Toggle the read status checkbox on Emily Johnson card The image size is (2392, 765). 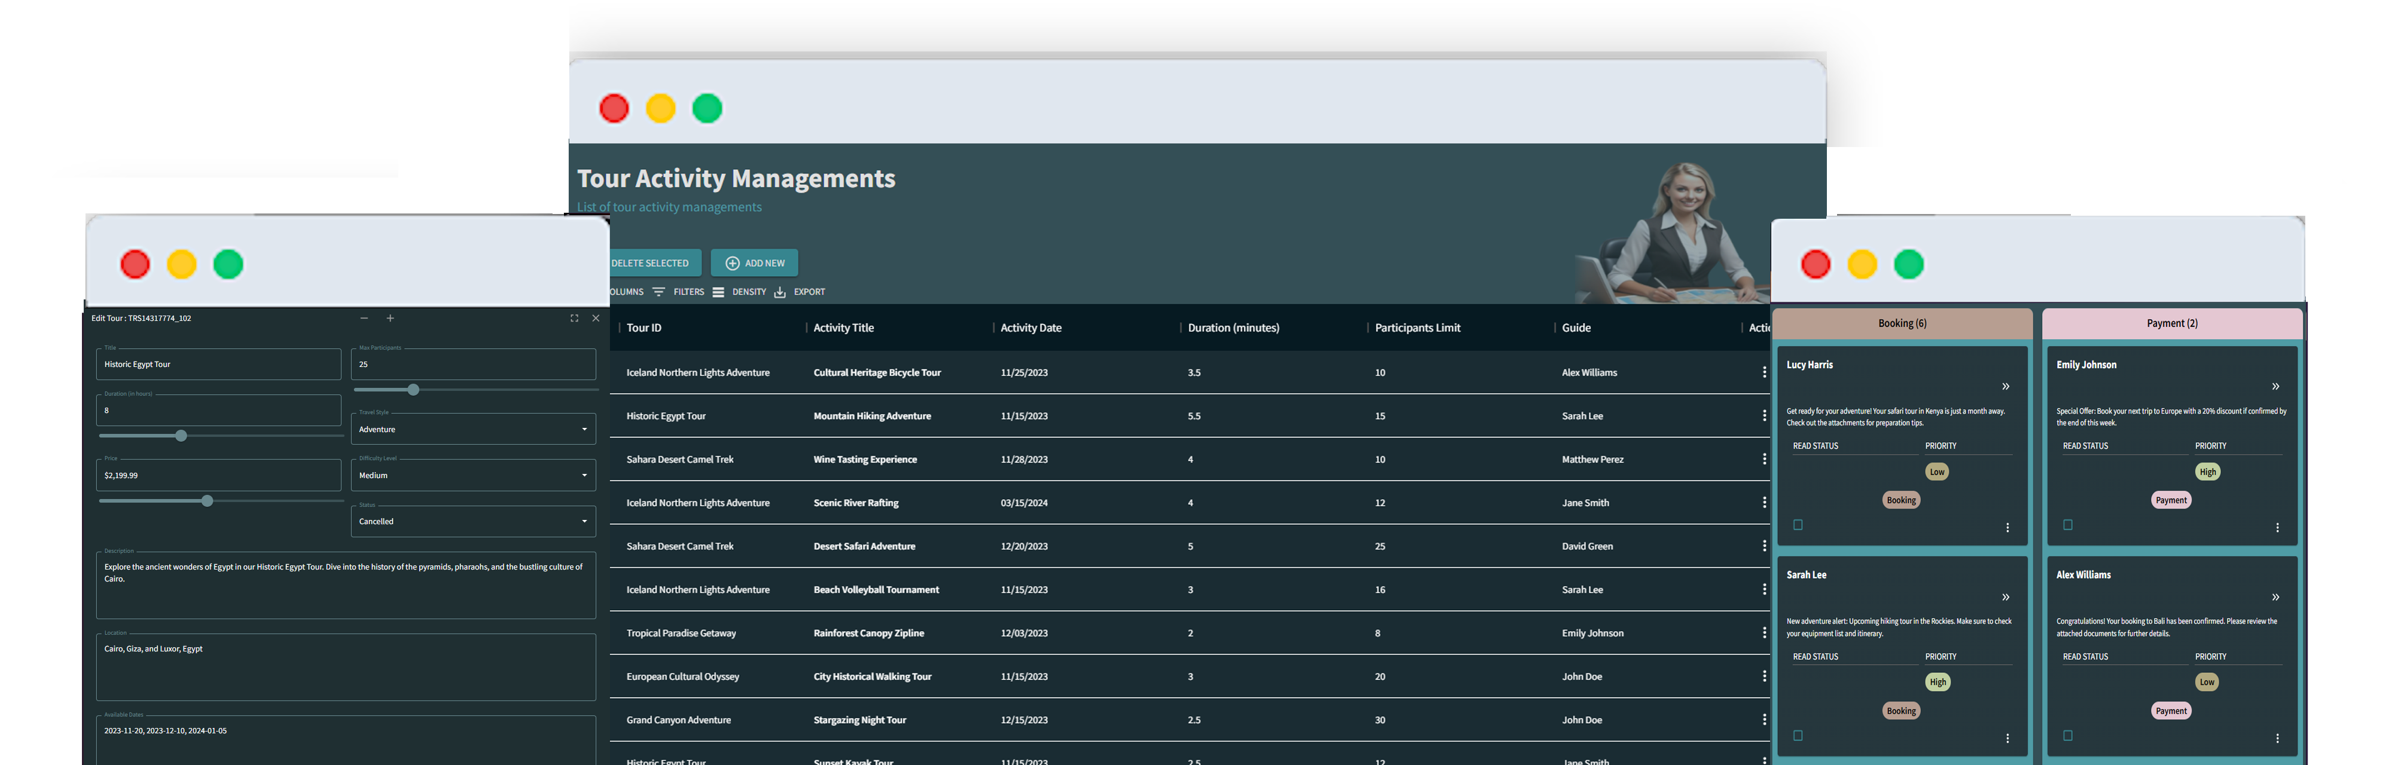[x=2067, y=525]
